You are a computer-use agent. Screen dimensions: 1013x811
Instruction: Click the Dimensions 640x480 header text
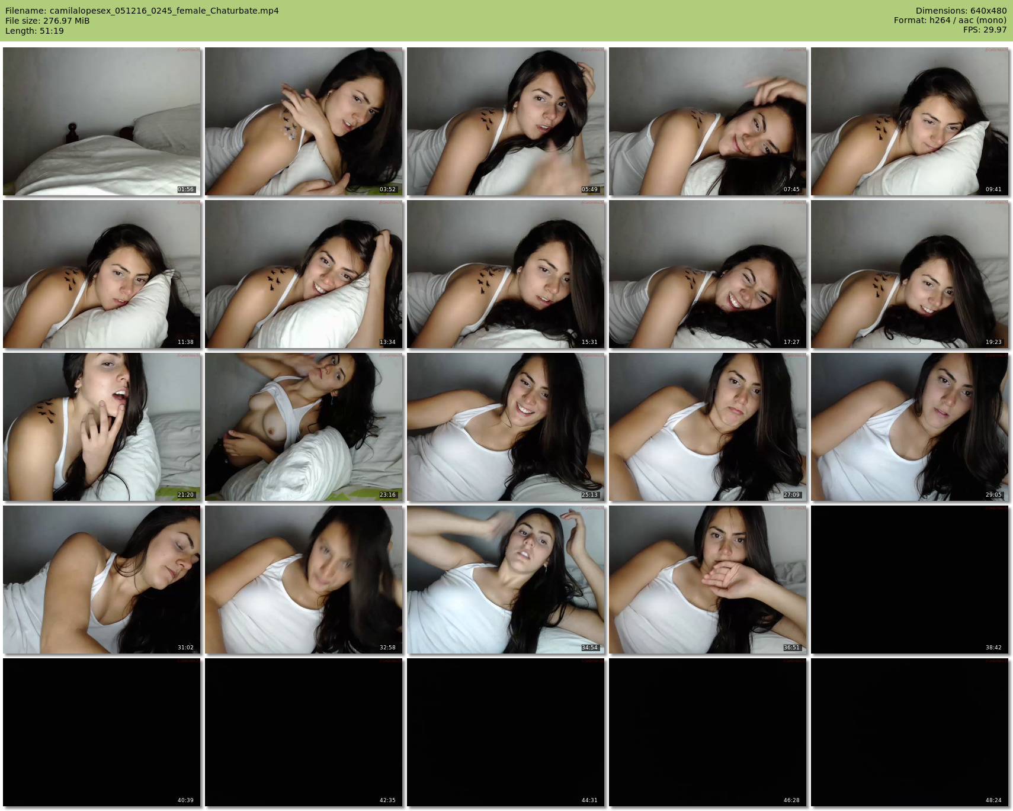(961, 11)
